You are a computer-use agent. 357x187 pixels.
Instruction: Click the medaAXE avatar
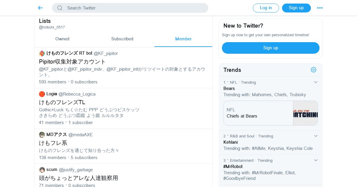pyautogui.click(x=42, y=135)
